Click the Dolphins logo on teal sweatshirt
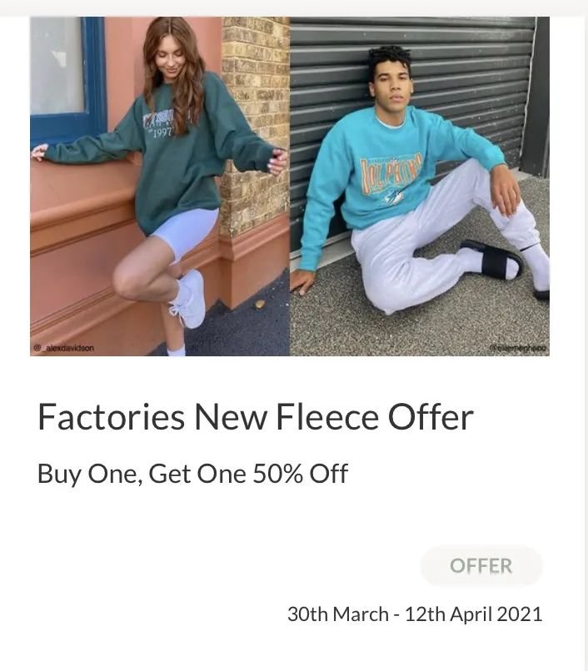 [x=391, y=173]
